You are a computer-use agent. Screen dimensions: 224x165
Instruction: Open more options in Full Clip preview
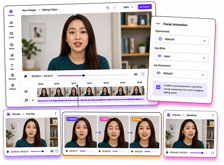click(x=55, y=113)
